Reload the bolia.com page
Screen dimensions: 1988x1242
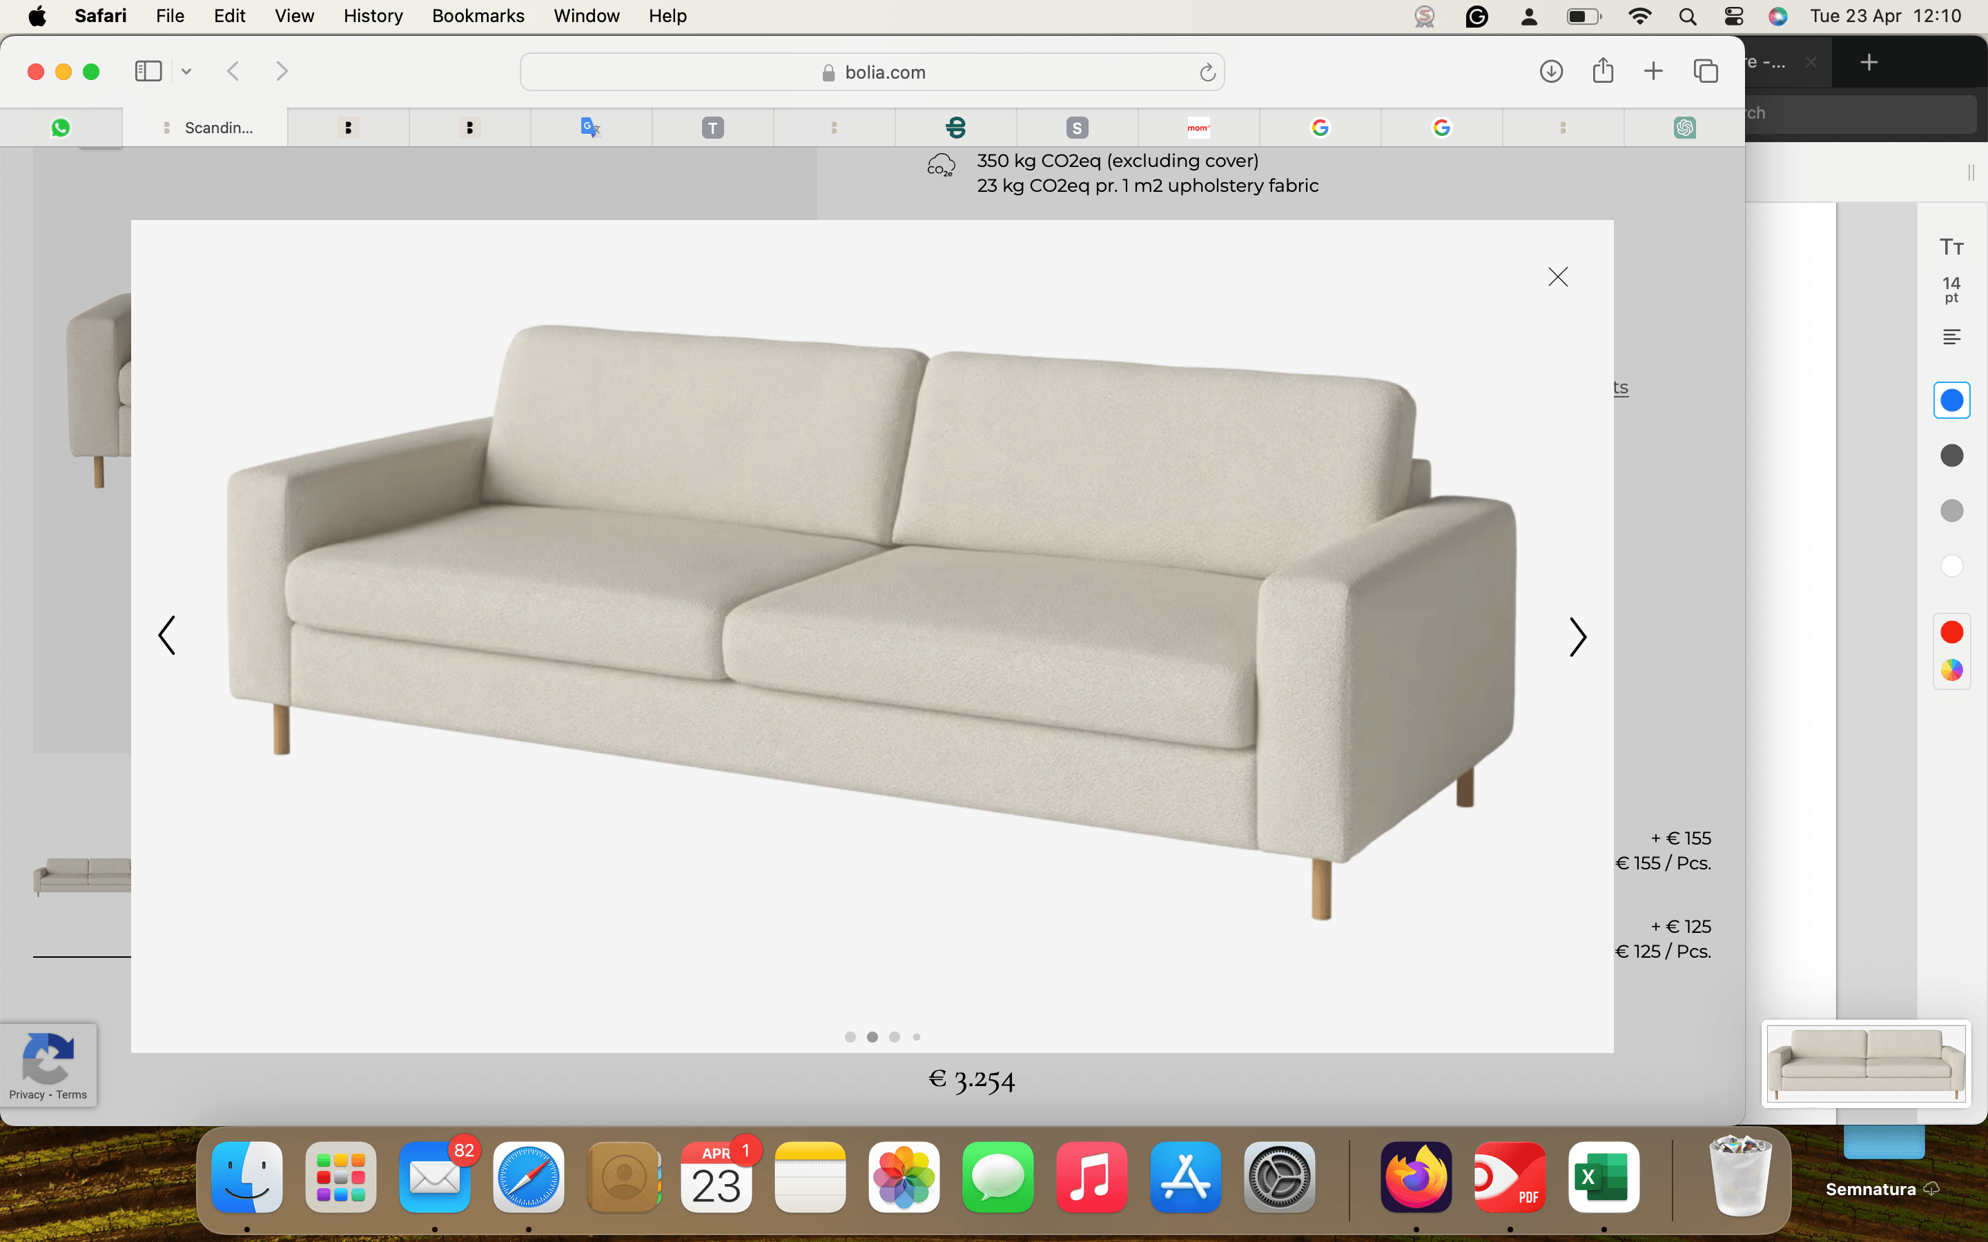[x=1207, y=72]
